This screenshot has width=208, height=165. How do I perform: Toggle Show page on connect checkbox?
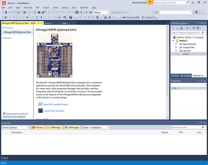pos(4,114)
